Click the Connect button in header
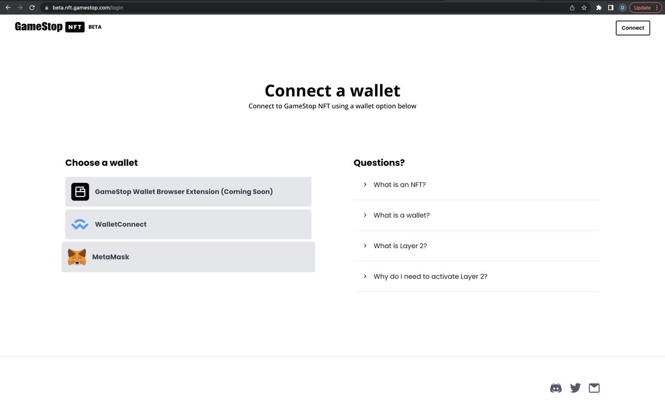 633,28
